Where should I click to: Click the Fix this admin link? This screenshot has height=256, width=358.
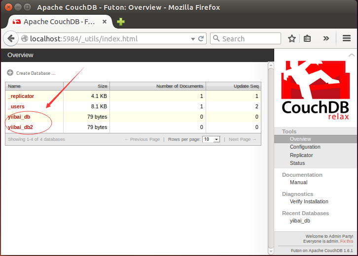(x=346, y=241)
